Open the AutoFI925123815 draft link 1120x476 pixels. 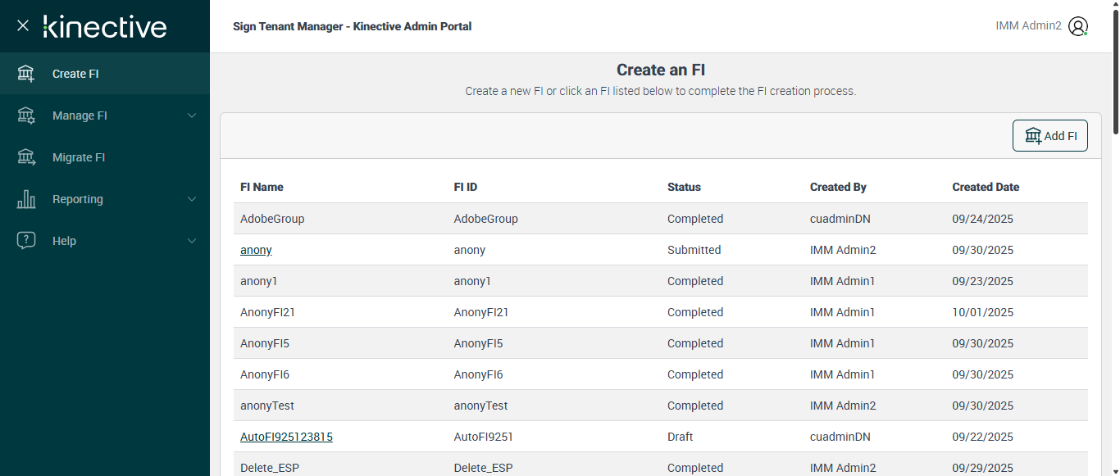[x=286, y=437]
